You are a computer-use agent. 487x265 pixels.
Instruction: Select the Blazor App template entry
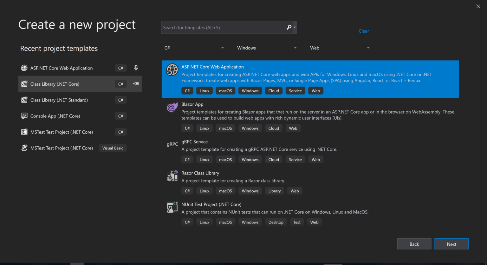pyautogui.click(x=285, y=111)
